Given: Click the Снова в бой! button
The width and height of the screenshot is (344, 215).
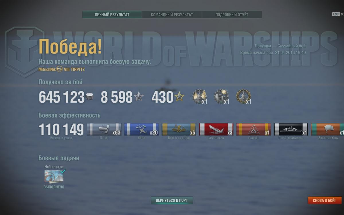Looking at the screenshot, I should point(325,200).
